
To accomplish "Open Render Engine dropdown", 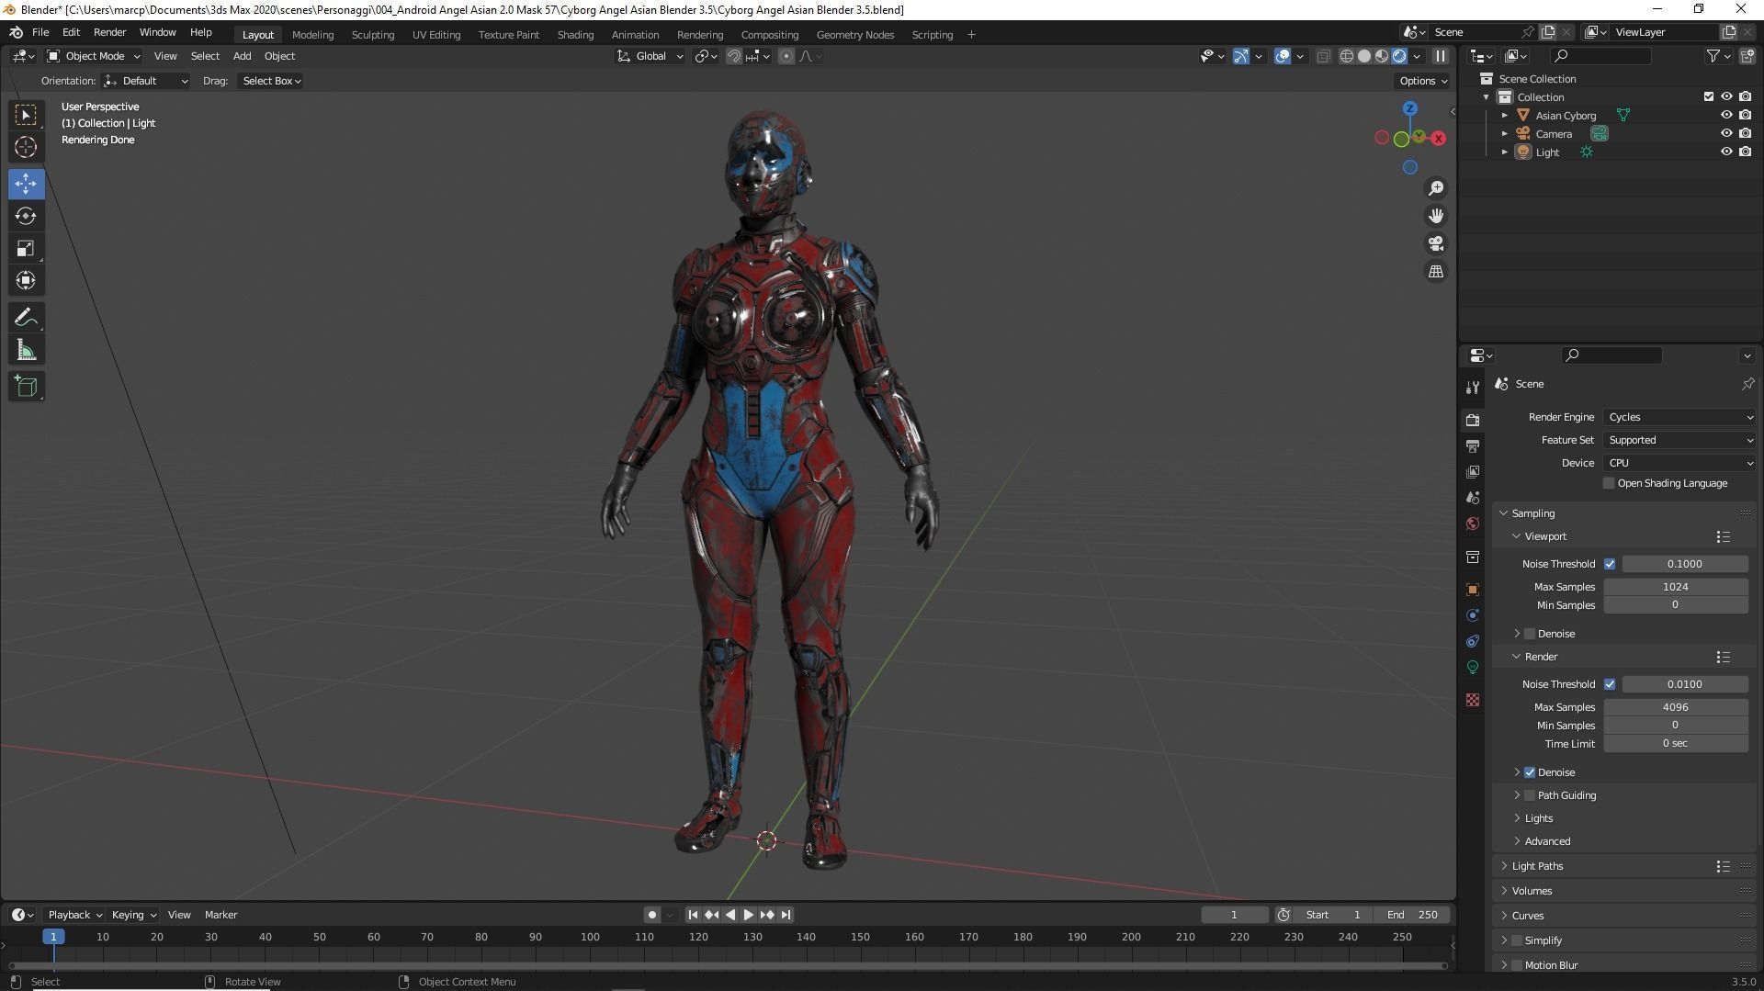I will (x=1680, y=417).
